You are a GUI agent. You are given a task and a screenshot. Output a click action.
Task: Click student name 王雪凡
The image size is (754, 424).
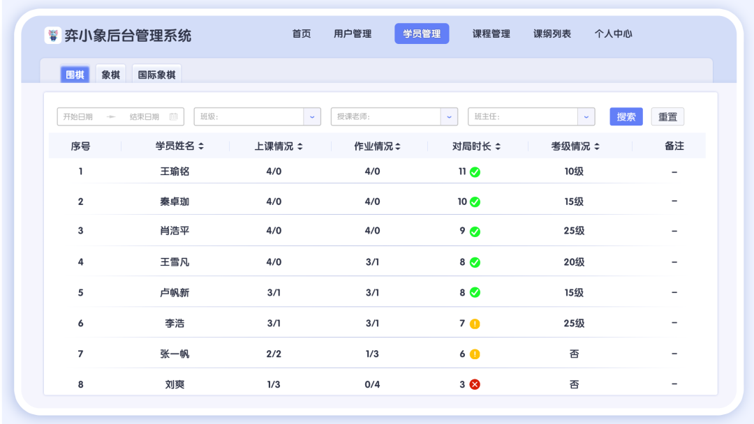175,262
